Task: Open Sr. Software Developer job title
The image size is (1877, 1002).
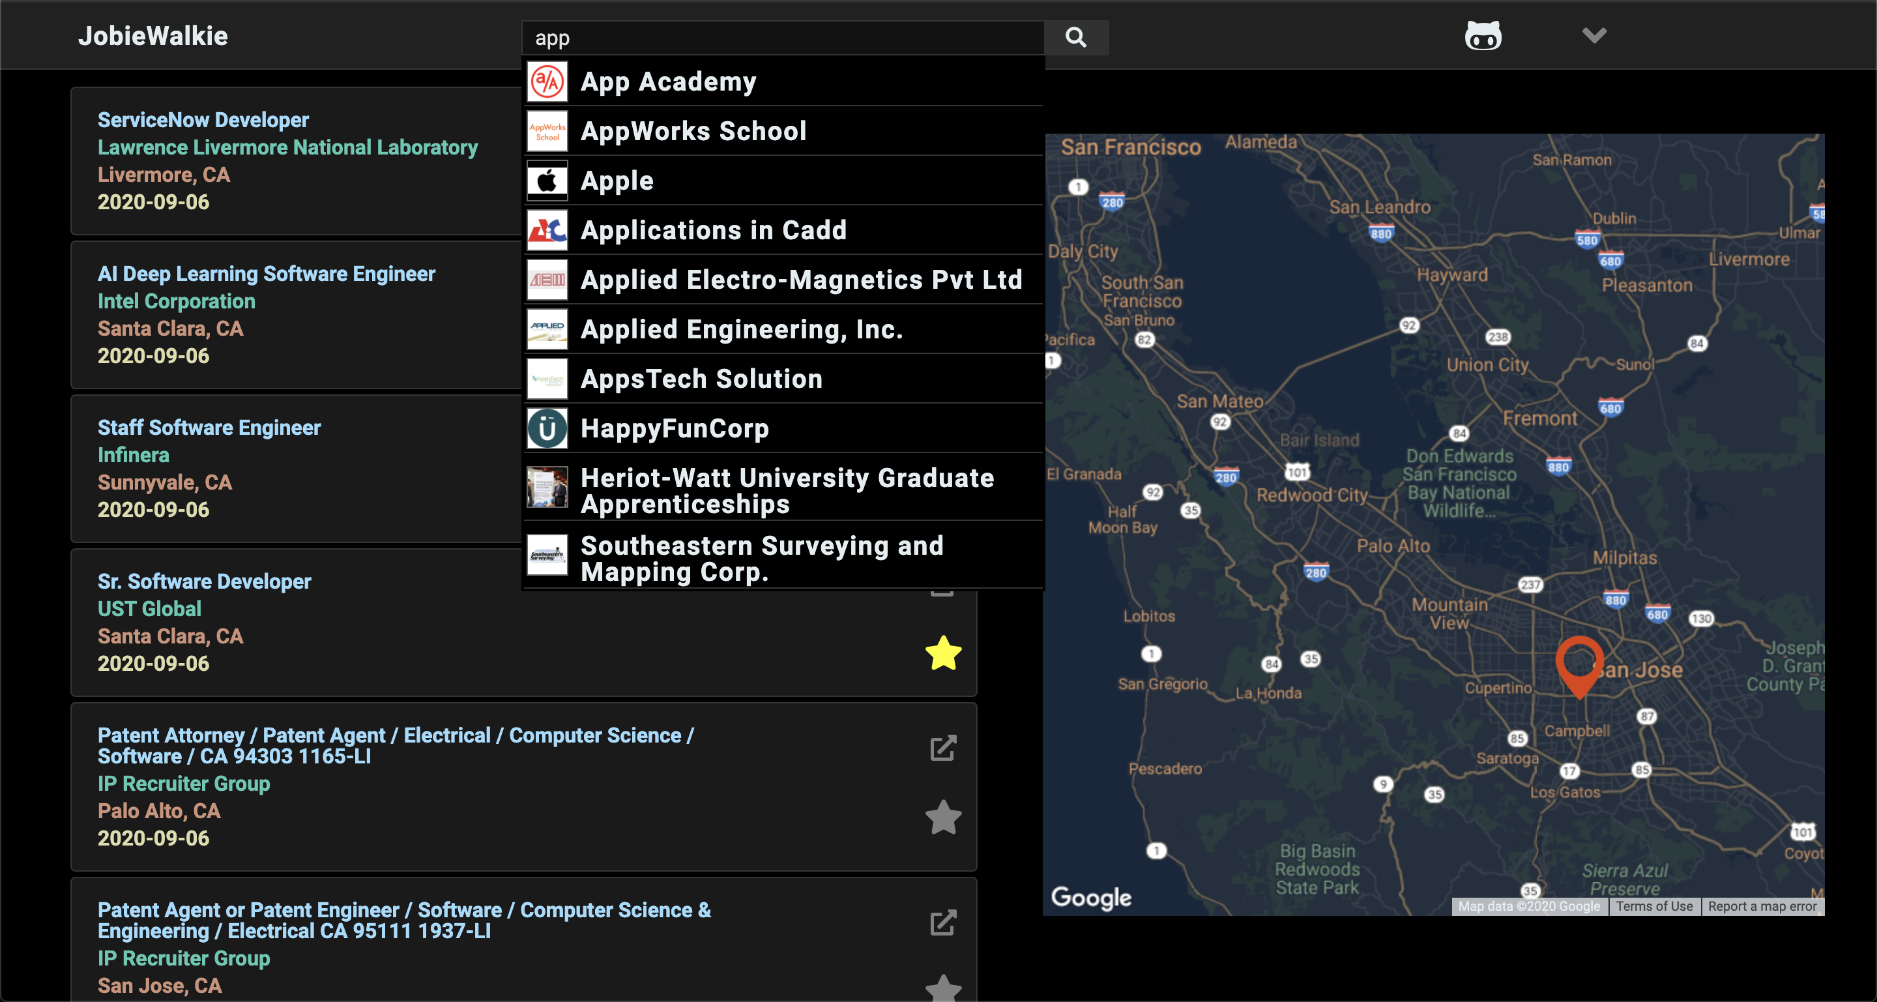Action: pos(204,581)
